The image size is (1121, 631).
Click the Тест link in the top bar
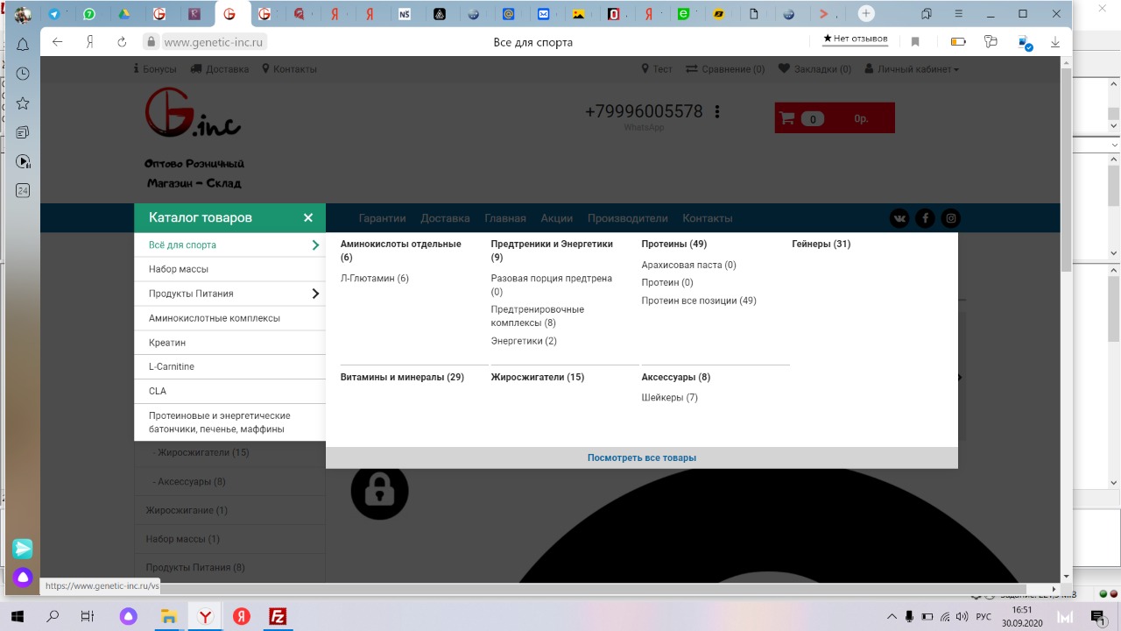(657, 69)
